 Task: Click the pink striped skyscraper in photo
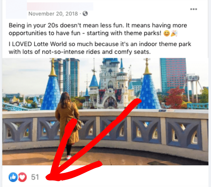pos(173,75)
